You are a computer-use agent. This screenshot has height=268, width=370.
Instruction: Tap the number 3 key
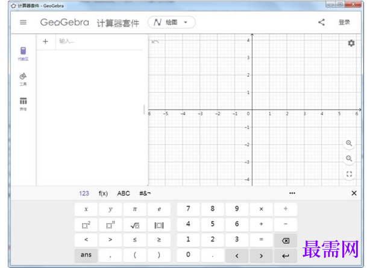click(237, 240)
